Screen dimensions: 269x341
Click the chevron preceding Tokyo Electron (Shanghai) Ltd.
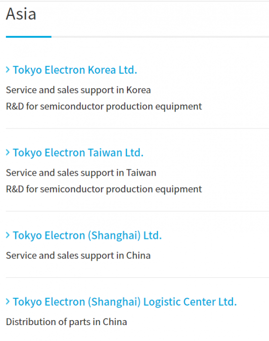pyautogui.click(x=8, y=235)
